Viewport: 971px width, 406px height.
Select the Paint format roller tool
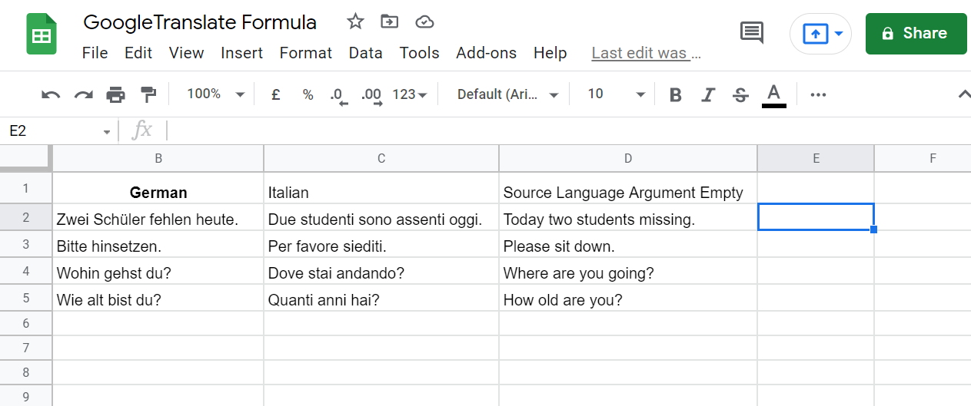point(148,94)
